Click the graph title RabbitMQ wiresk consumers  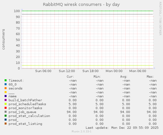[x=81, y=5]
